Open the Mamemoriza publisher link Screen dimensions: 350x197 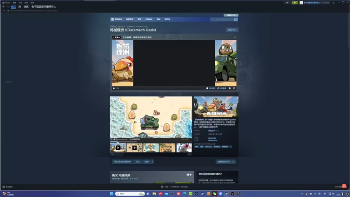[213, 140]
